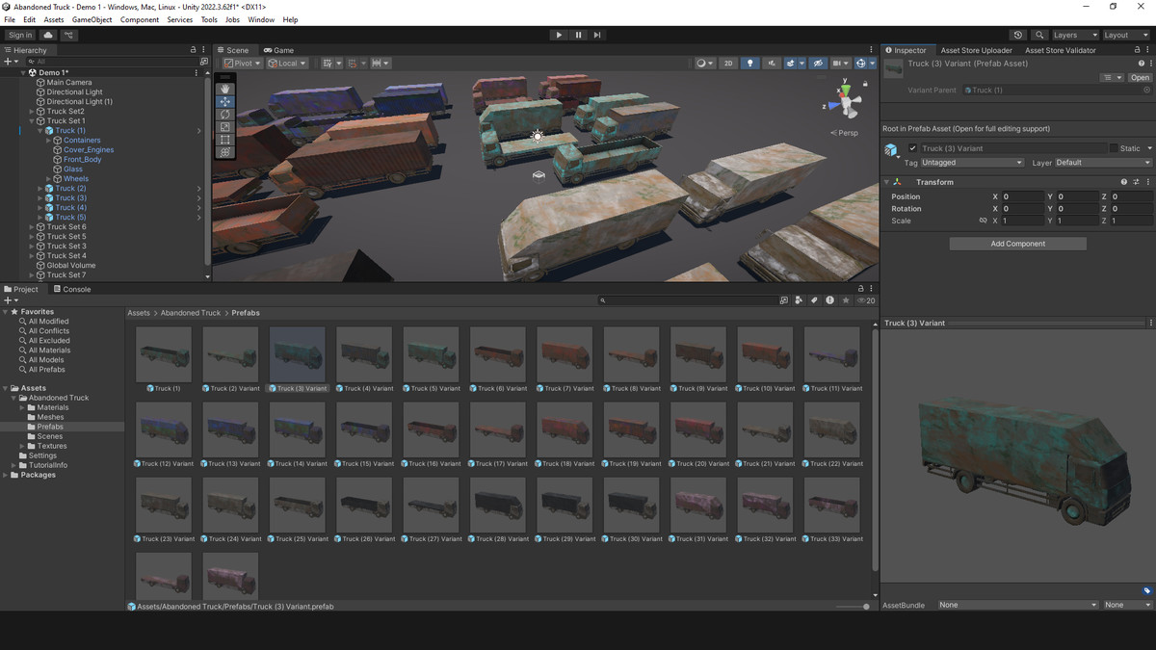The height and width of the screenshot is (650, 1156).
Task: Click the Step frame button
Action: 597,35
